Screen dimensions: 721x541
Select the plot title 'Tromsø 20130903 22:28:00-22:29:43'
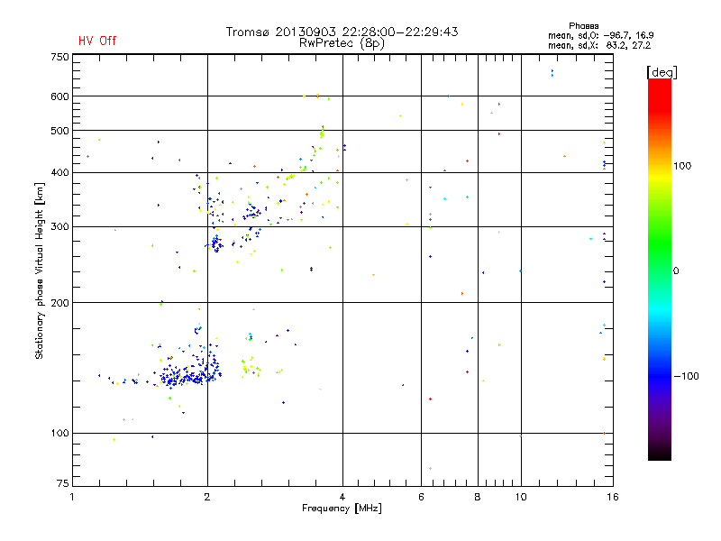click(x=342, y=32)
